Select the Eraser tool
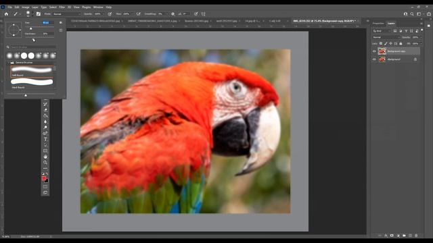The image size is (433, 243). pos(45,110)
